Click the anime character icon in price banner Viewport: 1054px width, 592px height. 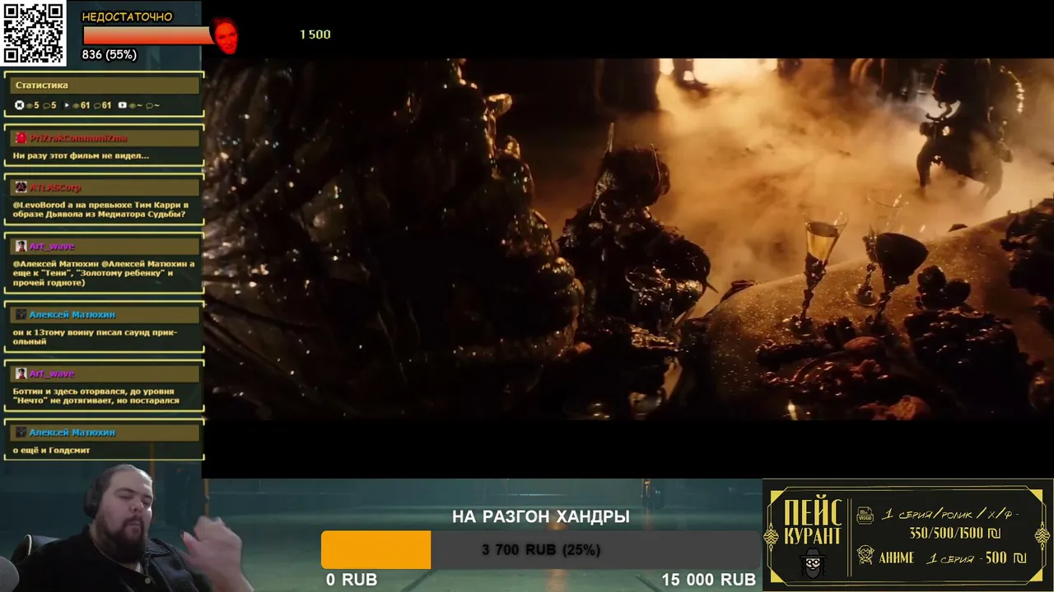[865, 555]
